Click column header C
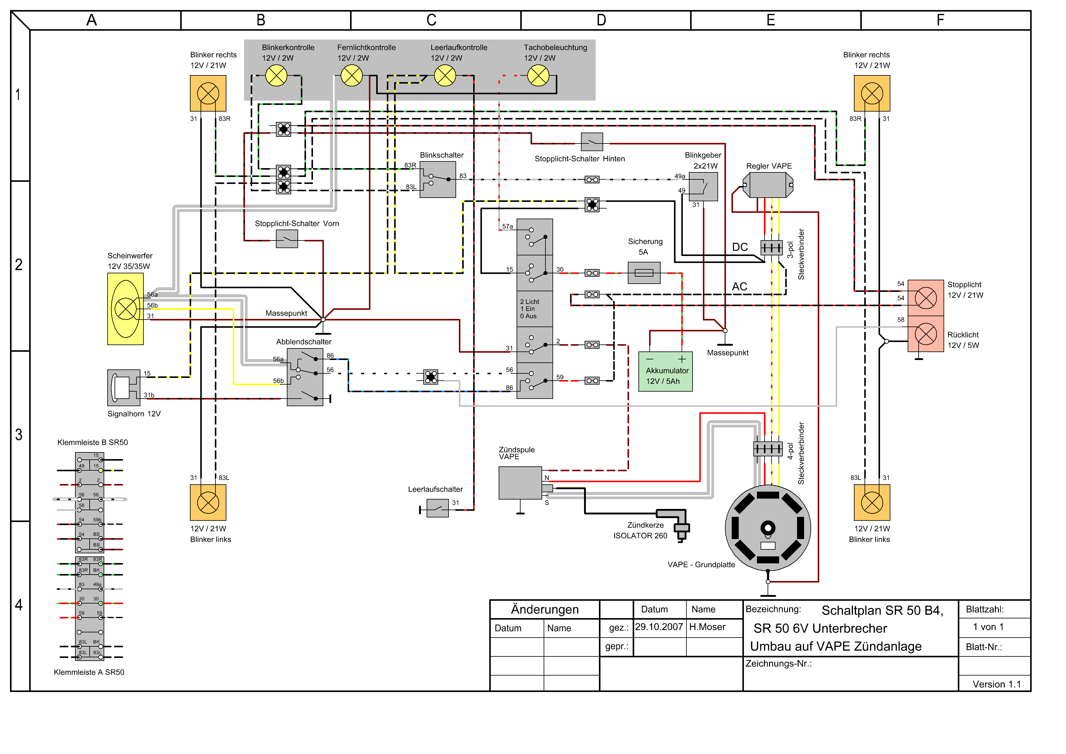This screenshot has width=1066, height=754. pyautogui.click(x=431, y=20)
